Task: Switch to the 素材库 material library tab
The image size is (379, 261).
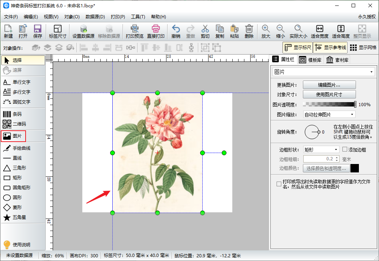Action: click(337, 60)
